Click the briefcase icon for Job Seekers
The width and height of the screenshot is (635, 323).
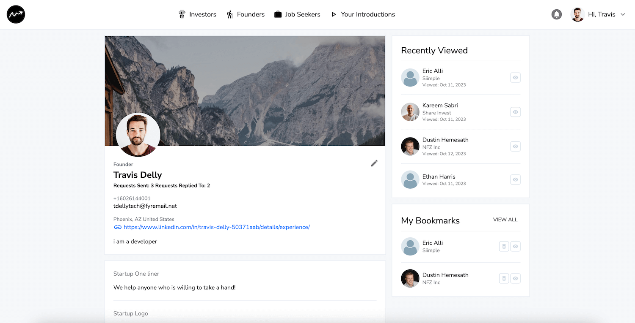pyautogui.click(x=278, y=14)
